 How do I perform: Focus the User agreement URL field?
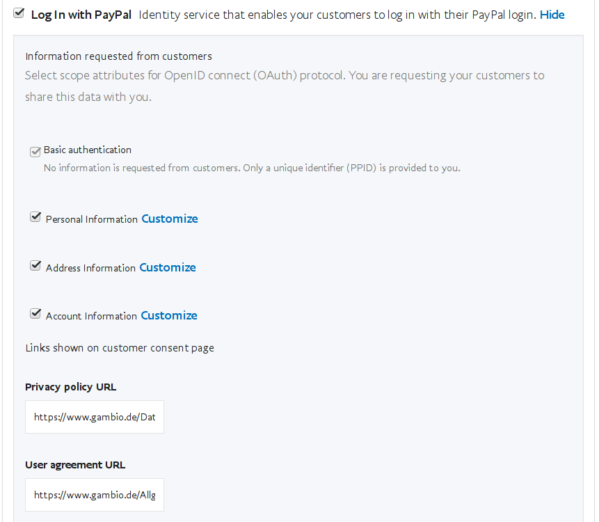pyautogui.click(x=95, y=495)
